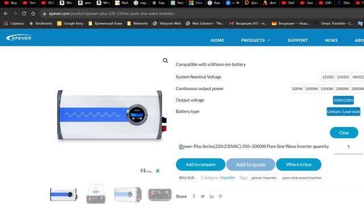Open the Gmail Входящие (41) bookmark
This screenshot has width=364, height=204.
coord(248,23)
